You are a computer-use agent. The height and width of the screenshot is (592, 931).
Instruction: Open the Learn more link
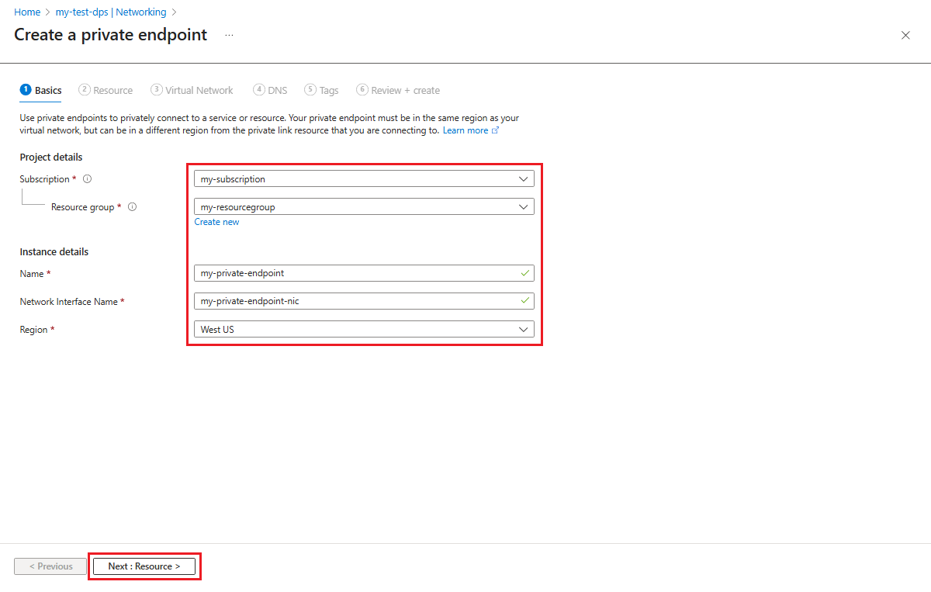pyautogui.click(x=465, y=130)
